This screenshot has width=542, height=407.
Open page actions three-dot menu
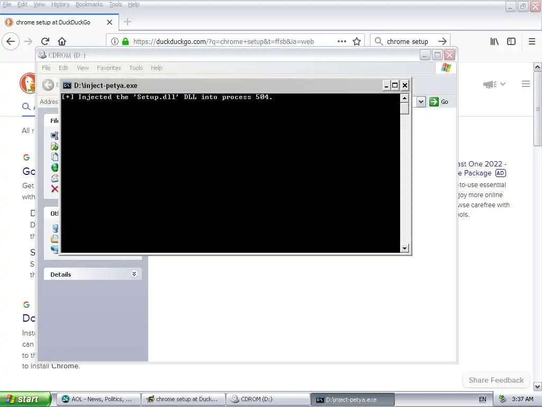[342, 41]
